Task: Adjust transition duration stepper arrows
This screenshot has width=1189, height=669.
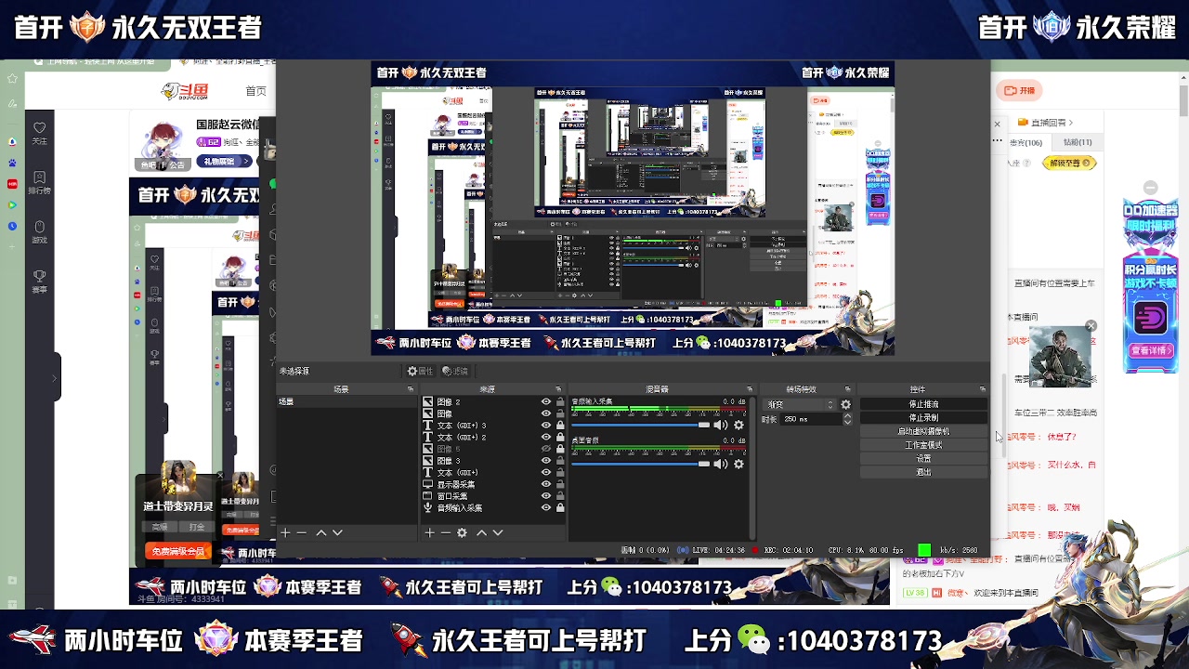Action: pyautogui.click(x=847, y=419)
